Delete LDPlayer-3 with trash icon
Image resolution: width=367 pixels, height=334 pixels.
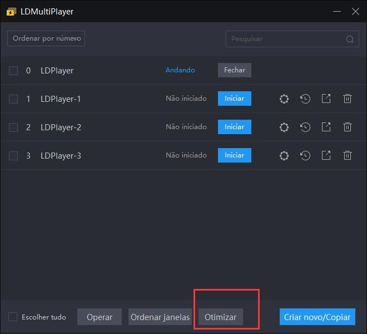pyautogui.click(x=348, y=155)
